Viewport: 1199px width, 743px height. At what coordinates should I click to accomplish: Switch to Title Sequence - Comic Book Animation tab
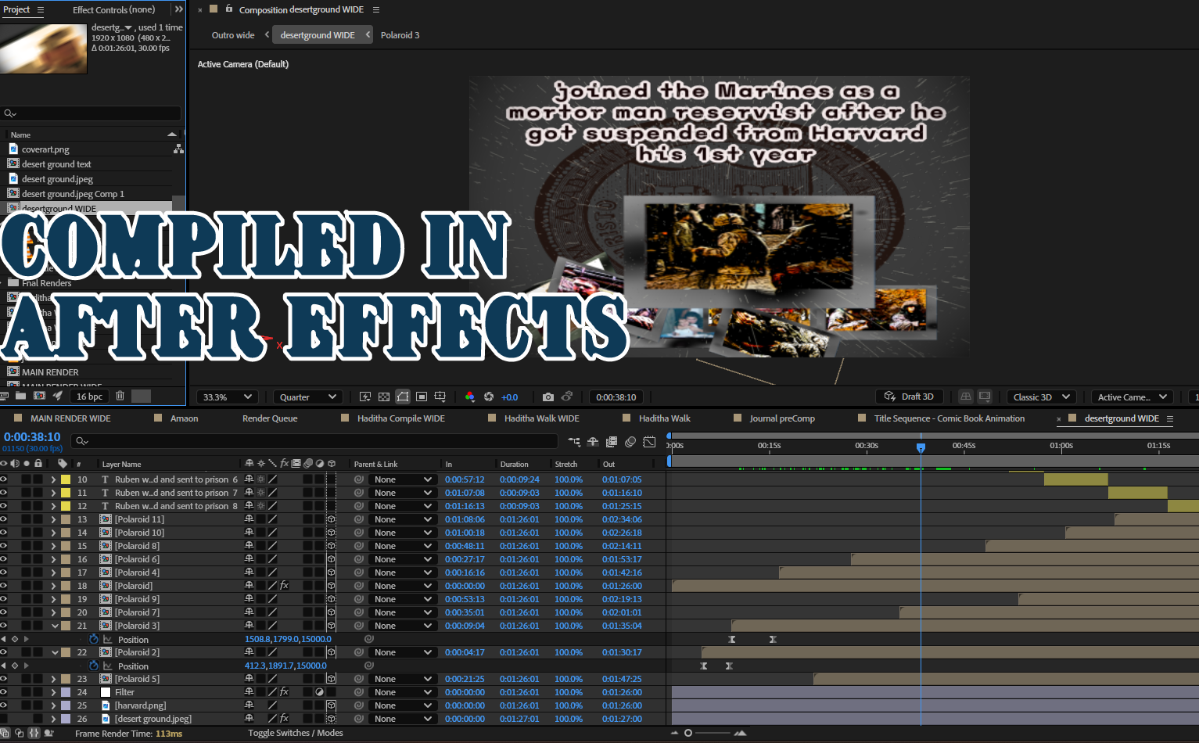point(949,418)
